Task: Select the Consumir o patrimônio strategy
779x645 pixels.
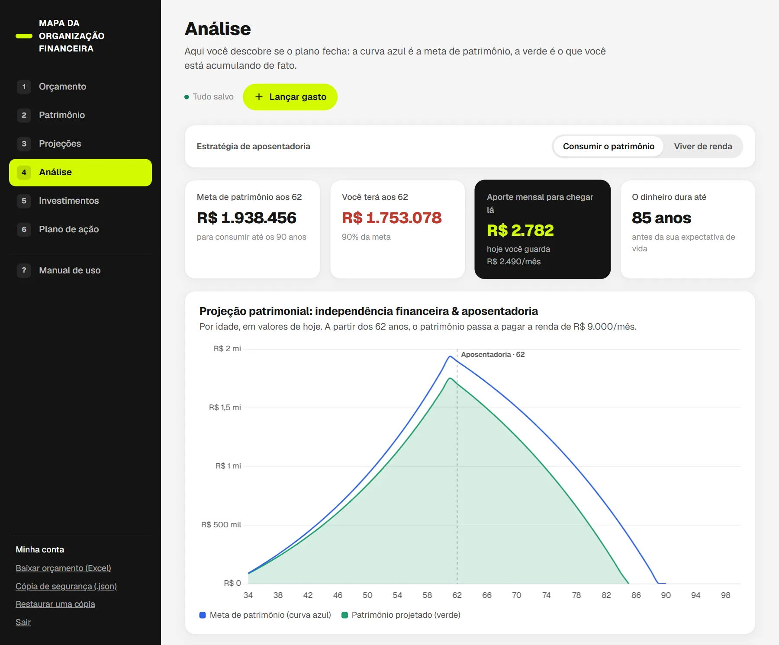Action: click(608, 146)
